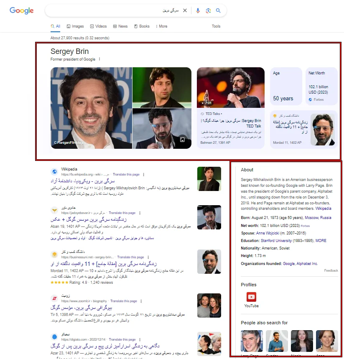
Task: Switch to the Books tab
Action: click(142, 26)
